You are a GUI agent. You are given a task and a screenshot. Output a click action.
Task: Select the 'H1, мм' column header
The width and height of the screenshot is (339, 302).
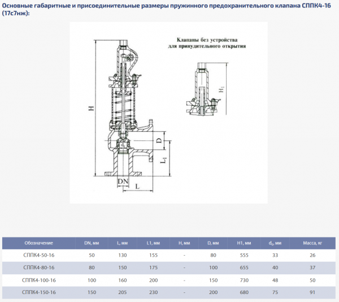244,243
